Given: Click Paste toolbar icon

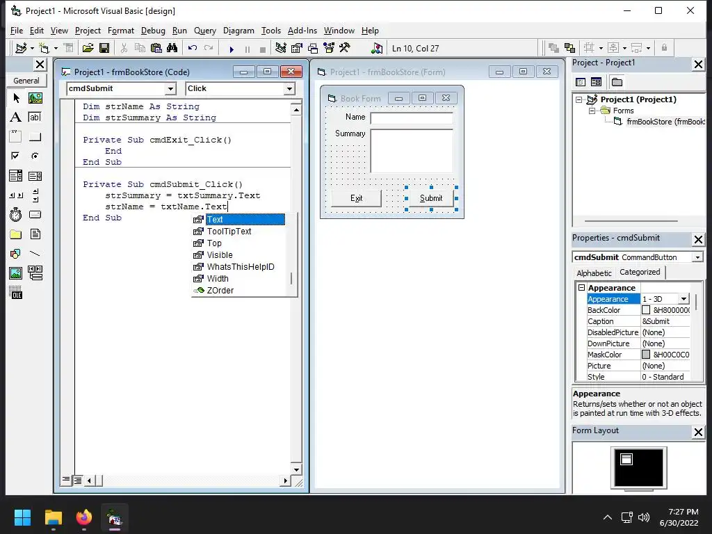Looking at the screenshot, I should point(156,48).
